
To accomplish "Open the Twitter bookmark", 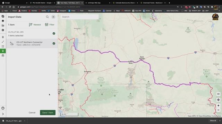I will click(51, 11).
